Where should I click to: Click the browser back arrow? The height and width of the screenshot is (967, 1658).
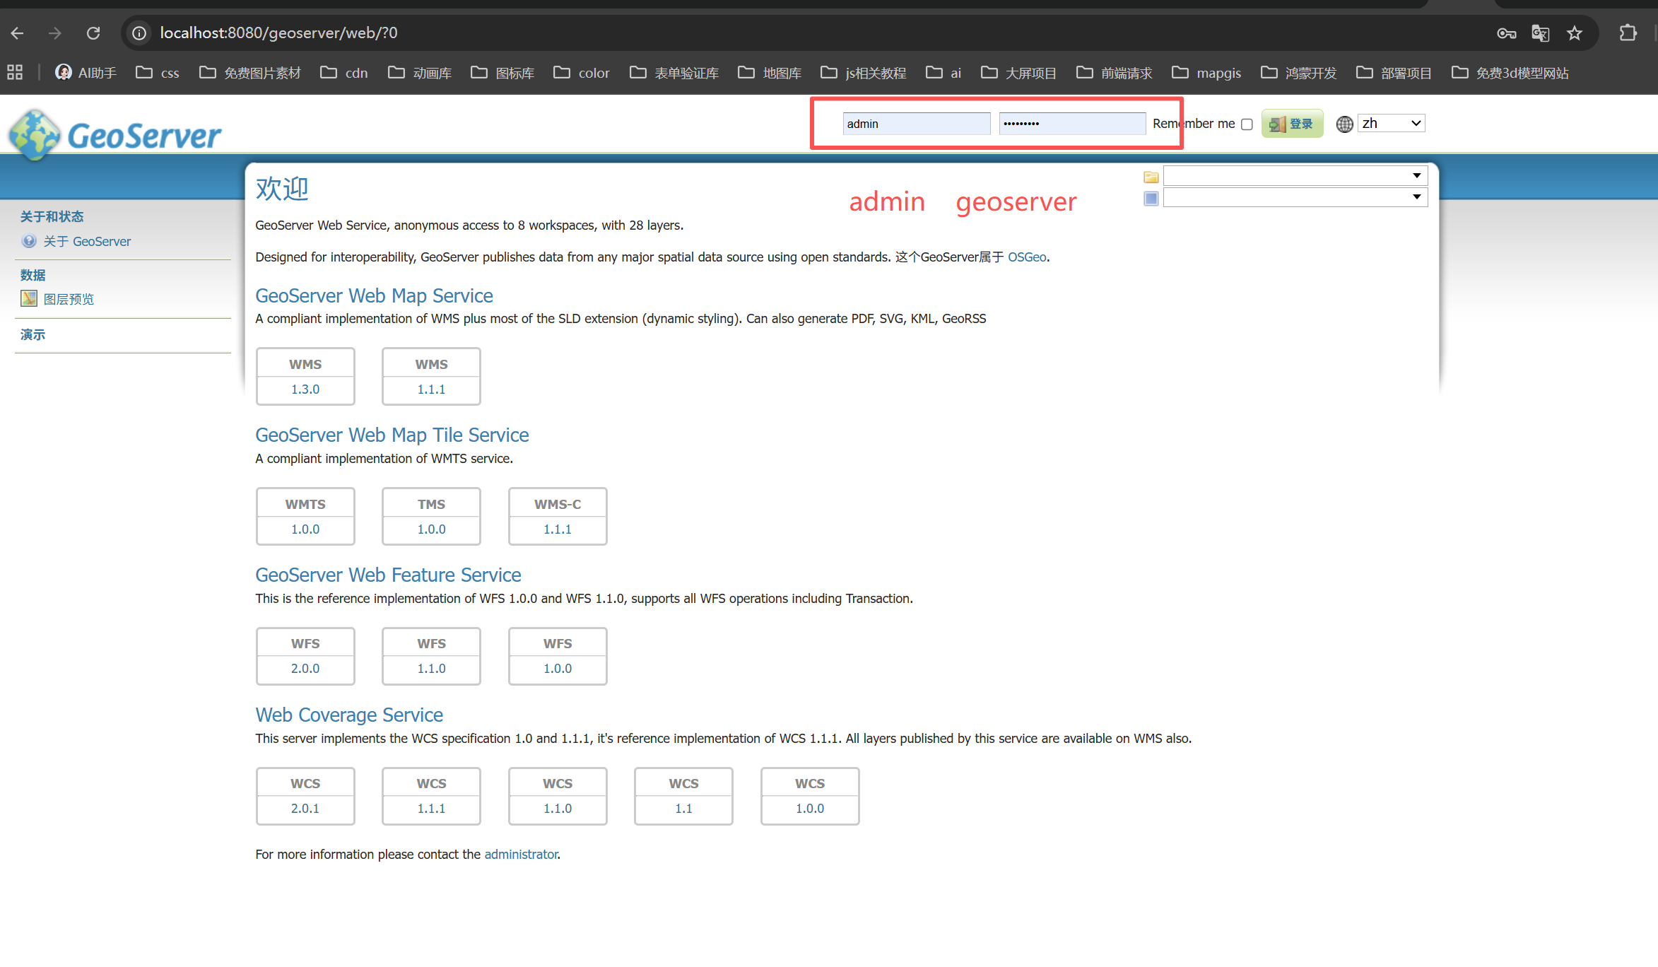(18, 33)
